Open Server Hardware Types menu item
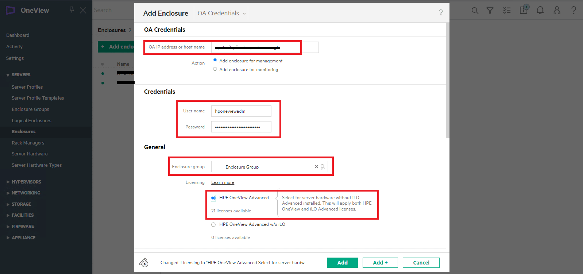 click(x=37, y=165)
